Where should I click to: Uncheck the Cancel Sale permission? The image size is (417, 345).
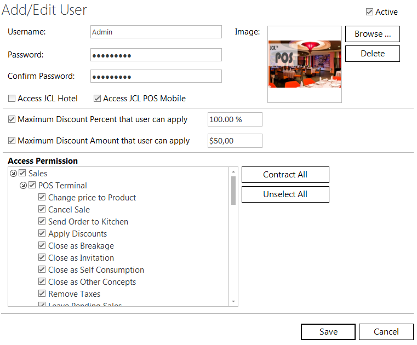[42, 210]
